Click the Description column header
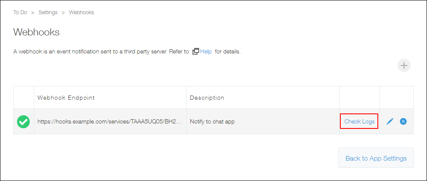The width and height of the screenshot is (427, 181). tap(207, 98)
